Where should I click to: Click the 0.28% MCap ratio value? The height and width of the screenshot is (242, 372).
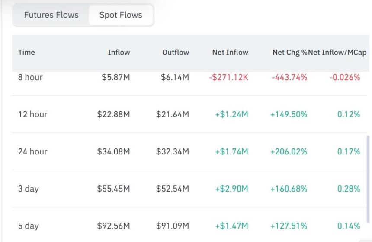click(x=349, y=189)
